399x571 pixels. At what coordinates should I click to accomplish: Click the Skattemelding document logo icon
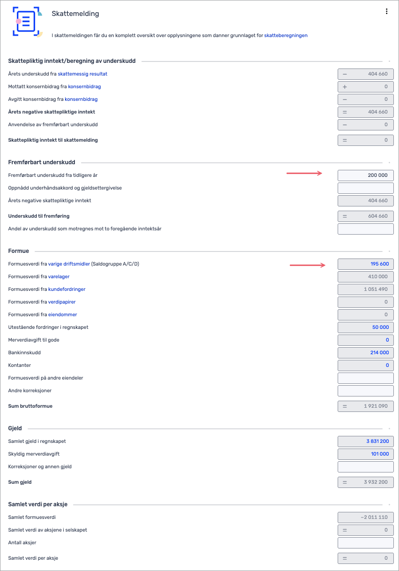coord(27,21)
